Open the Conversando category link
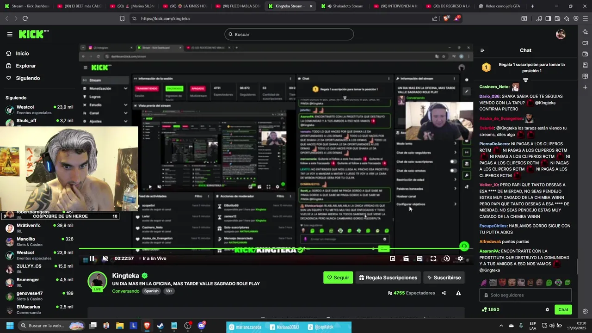This screenshot has width=592, height=333. coord(125,291)
